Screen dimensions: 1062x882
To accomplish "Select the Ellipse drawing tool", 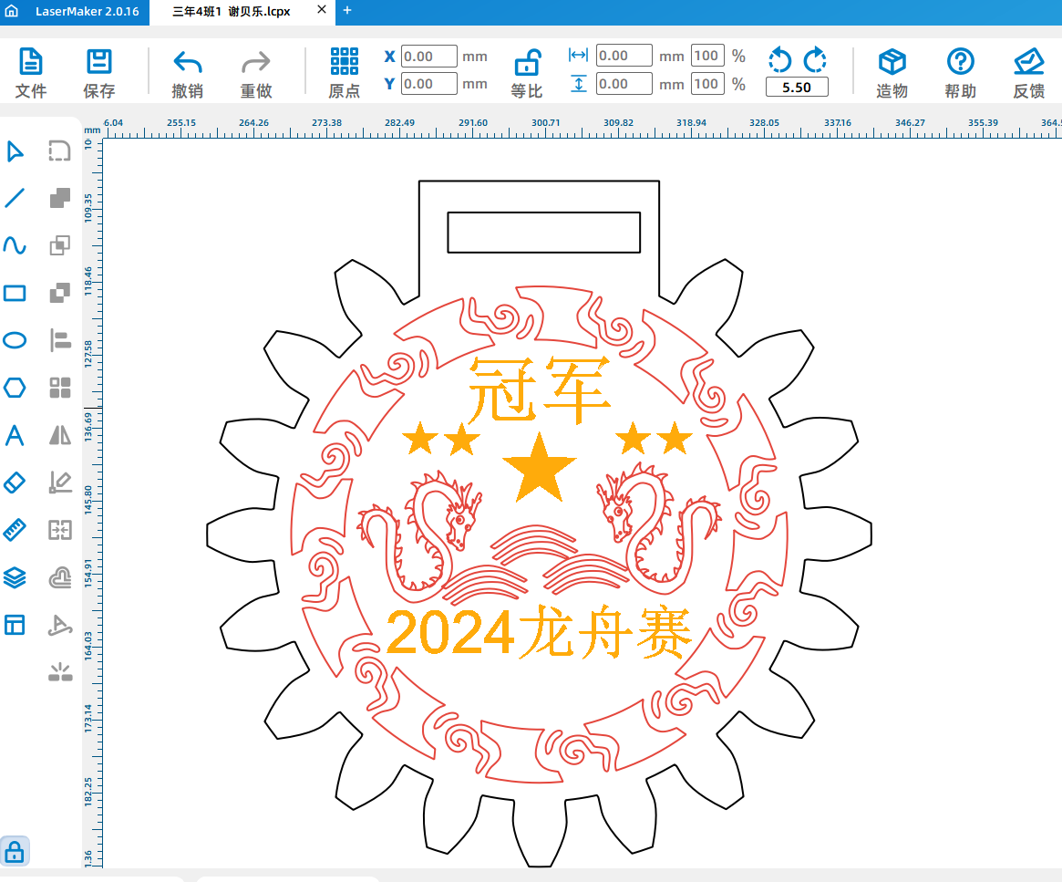I will point(15,340).
